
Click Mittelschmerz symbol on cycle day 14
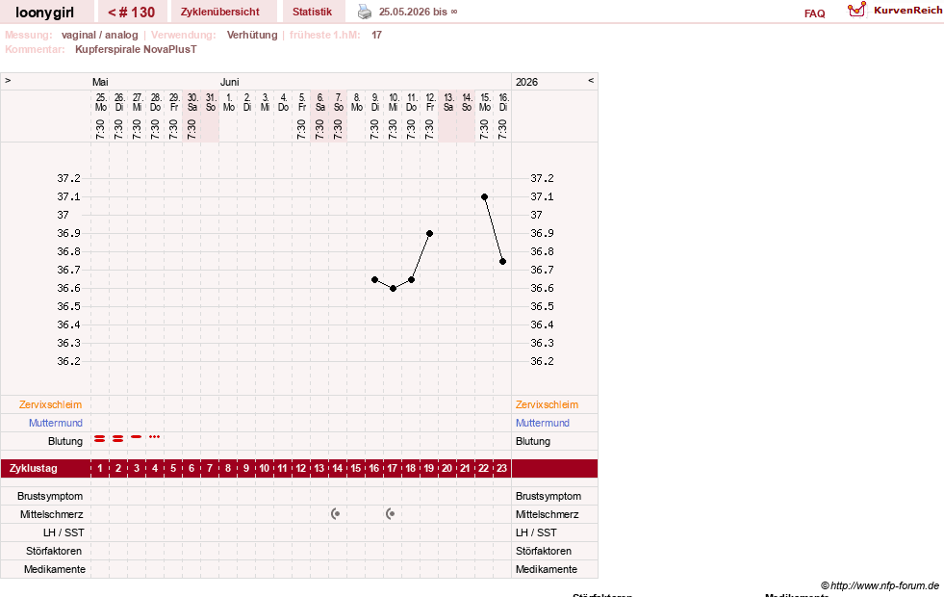tap(336, 514)
